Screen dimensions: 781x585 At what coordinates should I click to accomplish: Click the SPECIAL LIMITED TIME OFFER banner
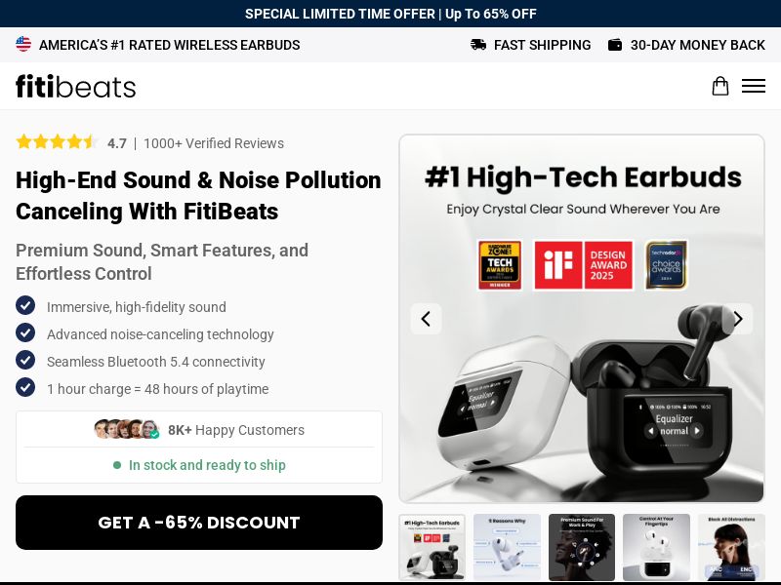coord(390,14)
